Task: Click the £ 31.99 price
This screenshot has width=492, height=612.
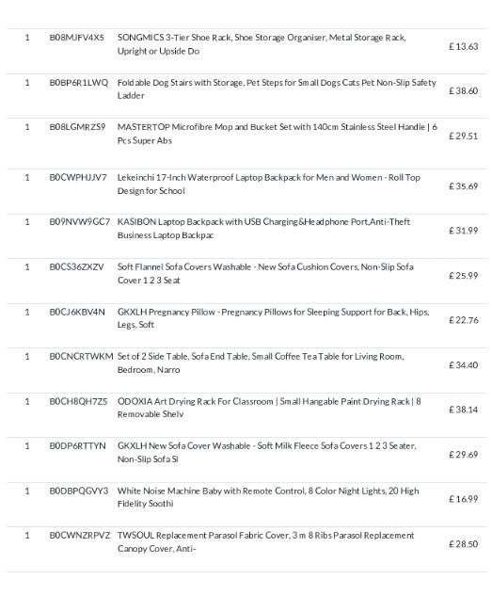Action: click(463, 231)
